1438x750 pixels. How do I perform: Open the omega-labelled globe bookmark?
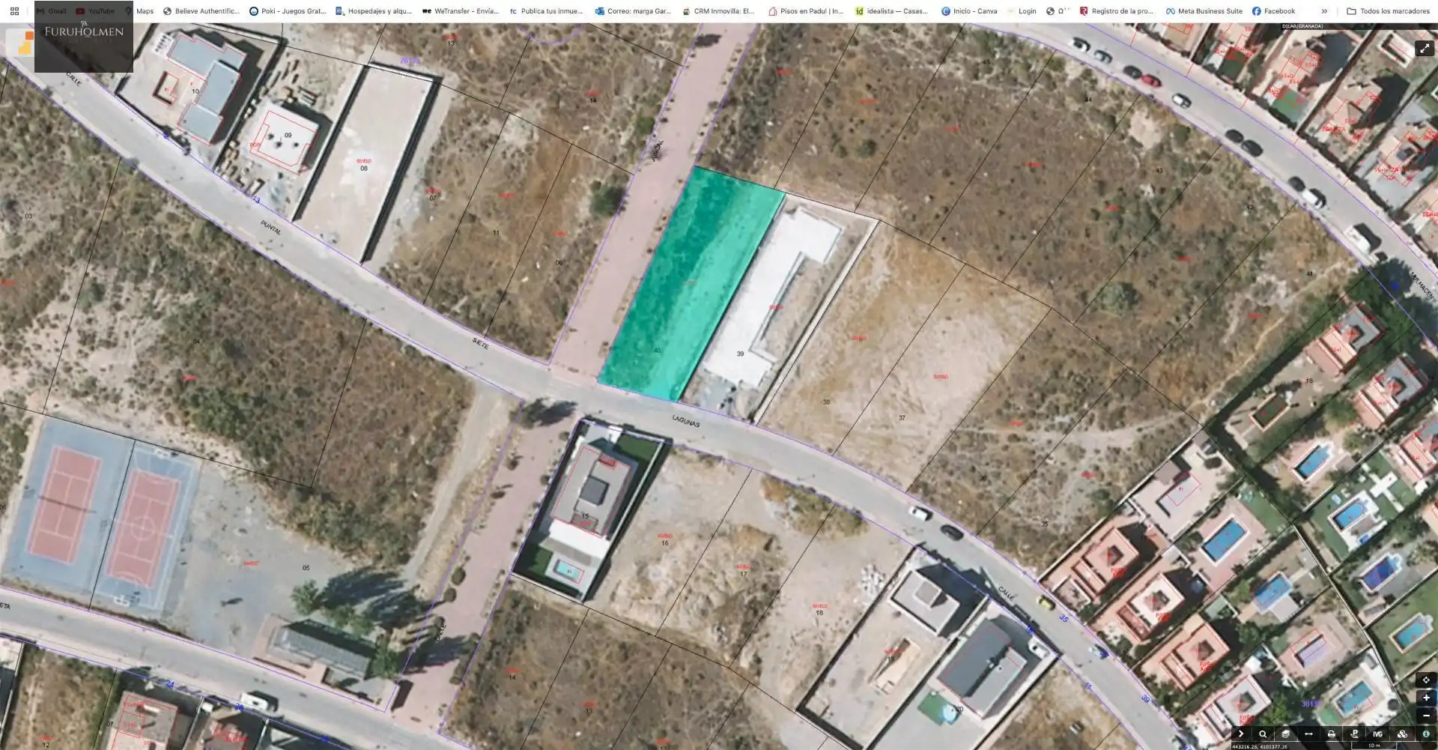(x=1058, y=11)
